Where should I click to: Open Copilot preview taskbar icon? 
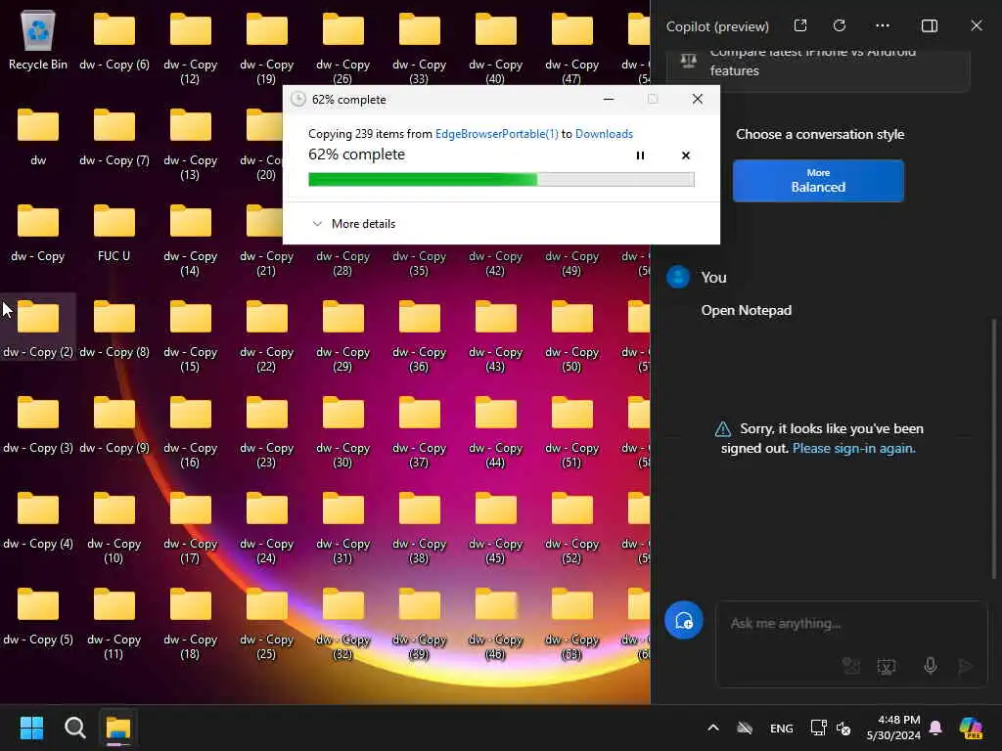tap(971, 728)
